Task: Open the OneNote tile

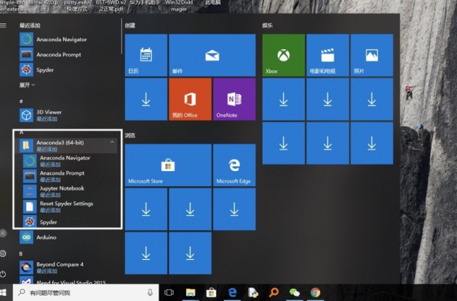Action: (234, 99)
